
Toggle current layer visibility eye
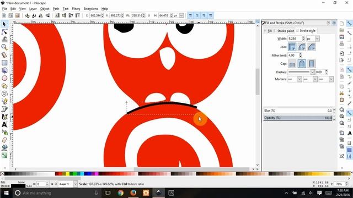[x=52, y=184]
